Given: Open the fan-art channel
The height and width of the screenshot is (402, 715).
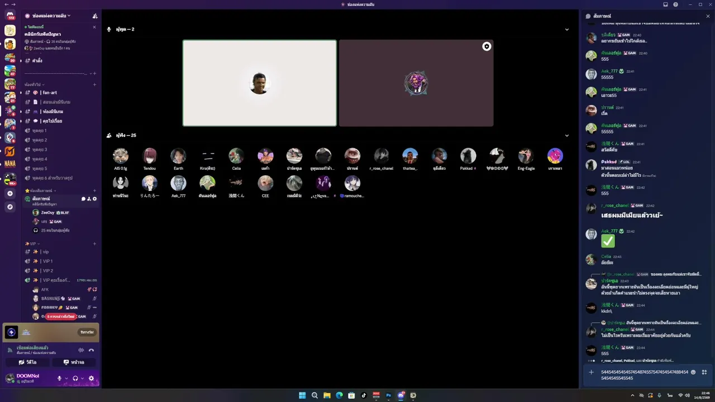Looking at the screenshot, I should coord(60,93).
